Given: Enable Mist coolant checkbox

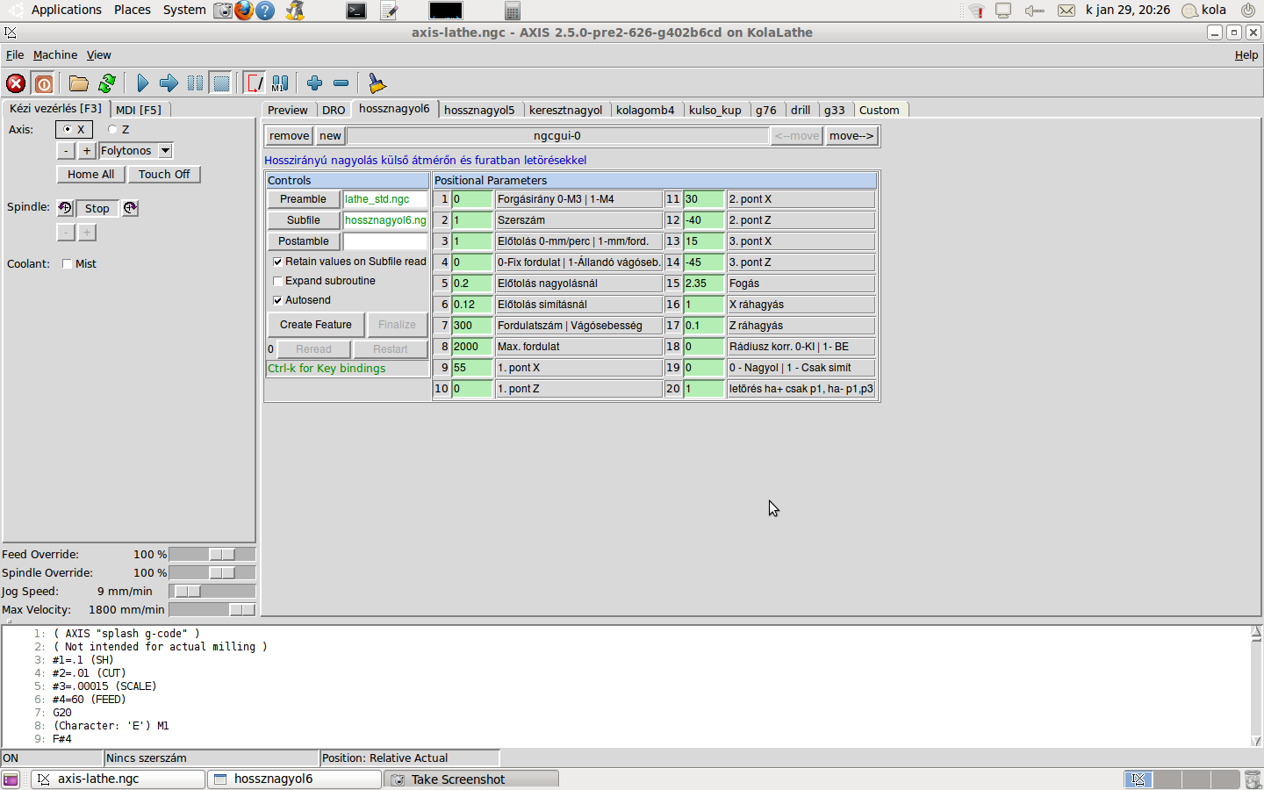Looking at the screenshot, I should pyautogui.click(x=67, y=264).
